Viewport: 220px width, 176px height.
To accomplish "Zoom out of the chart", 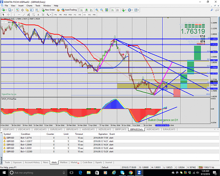I will click(102, 10).
